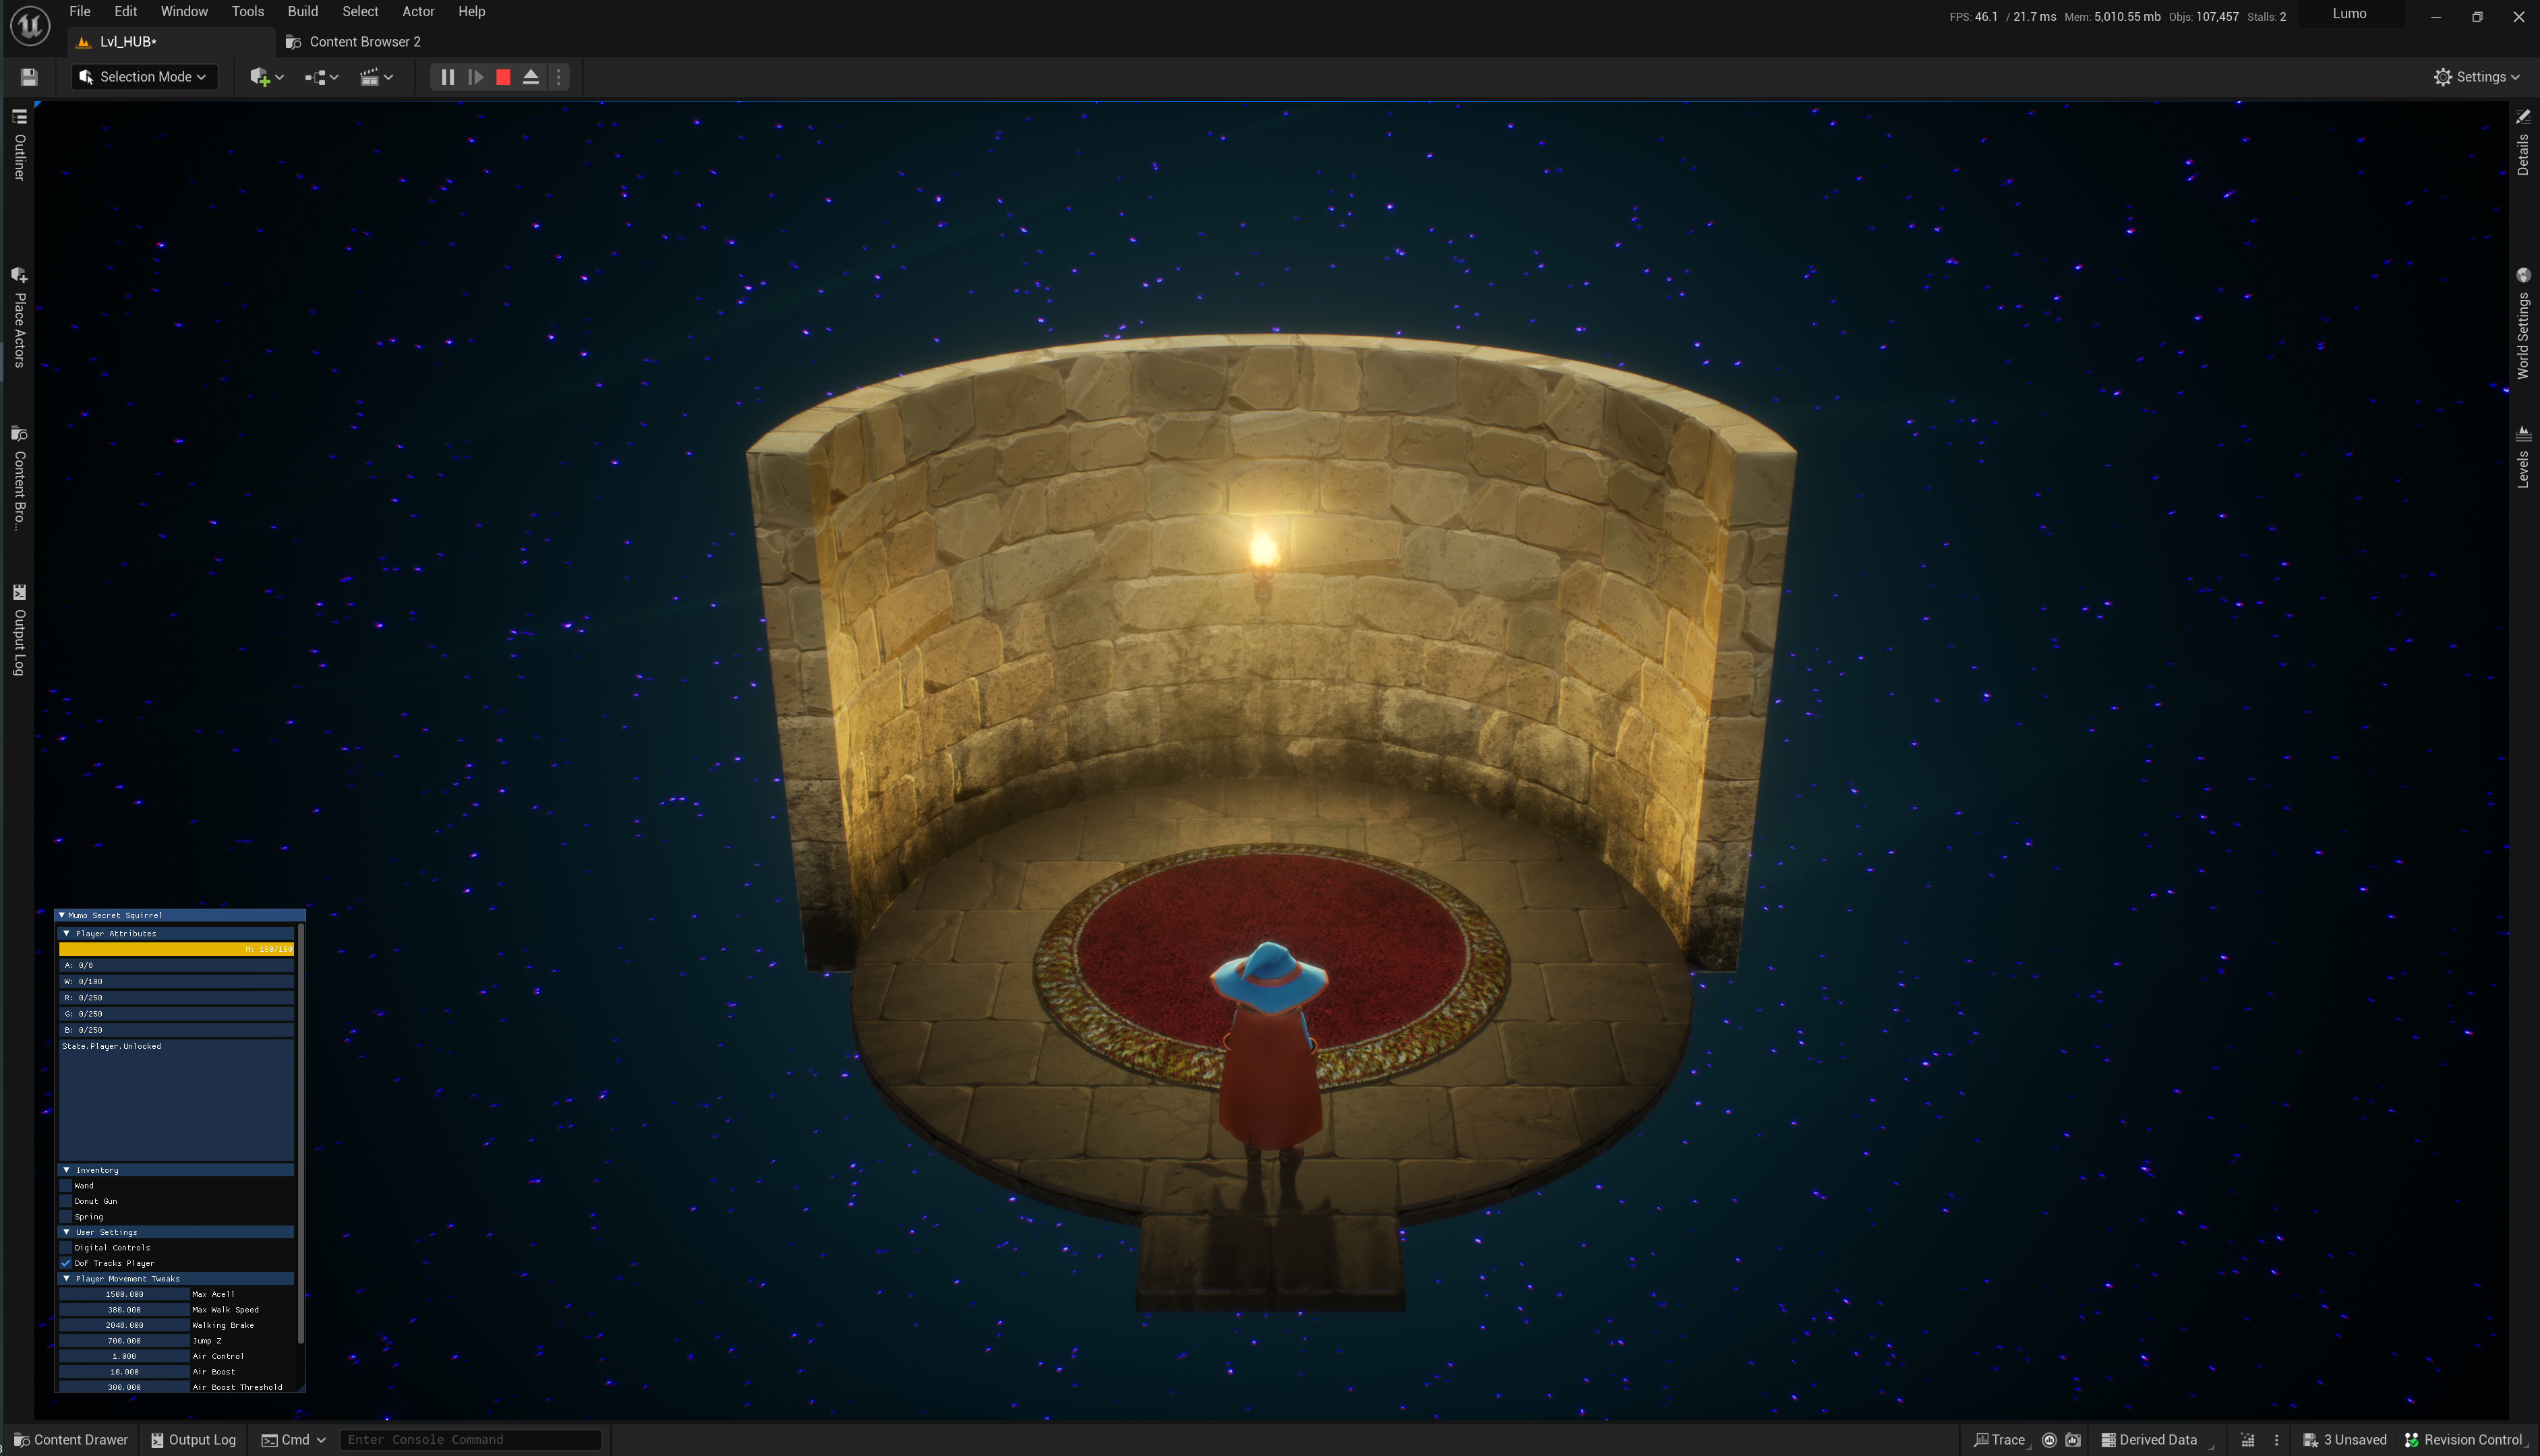The height and width of the screenshot is (1456, 2540).
Task: Enable the Wand inventory checkbox
Action: click(x=66, y=1185)
